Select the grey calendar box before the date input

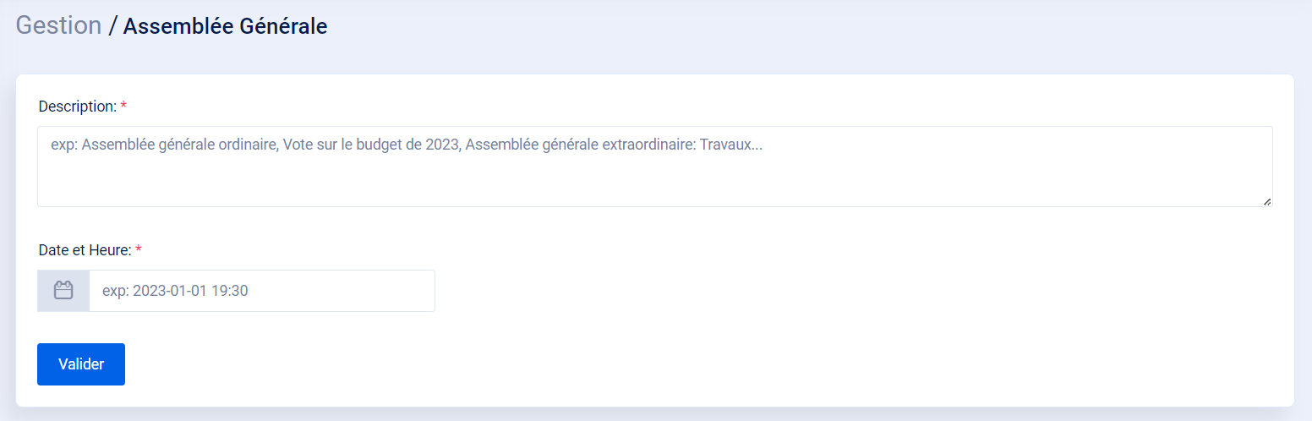click(x=63, y=291)
